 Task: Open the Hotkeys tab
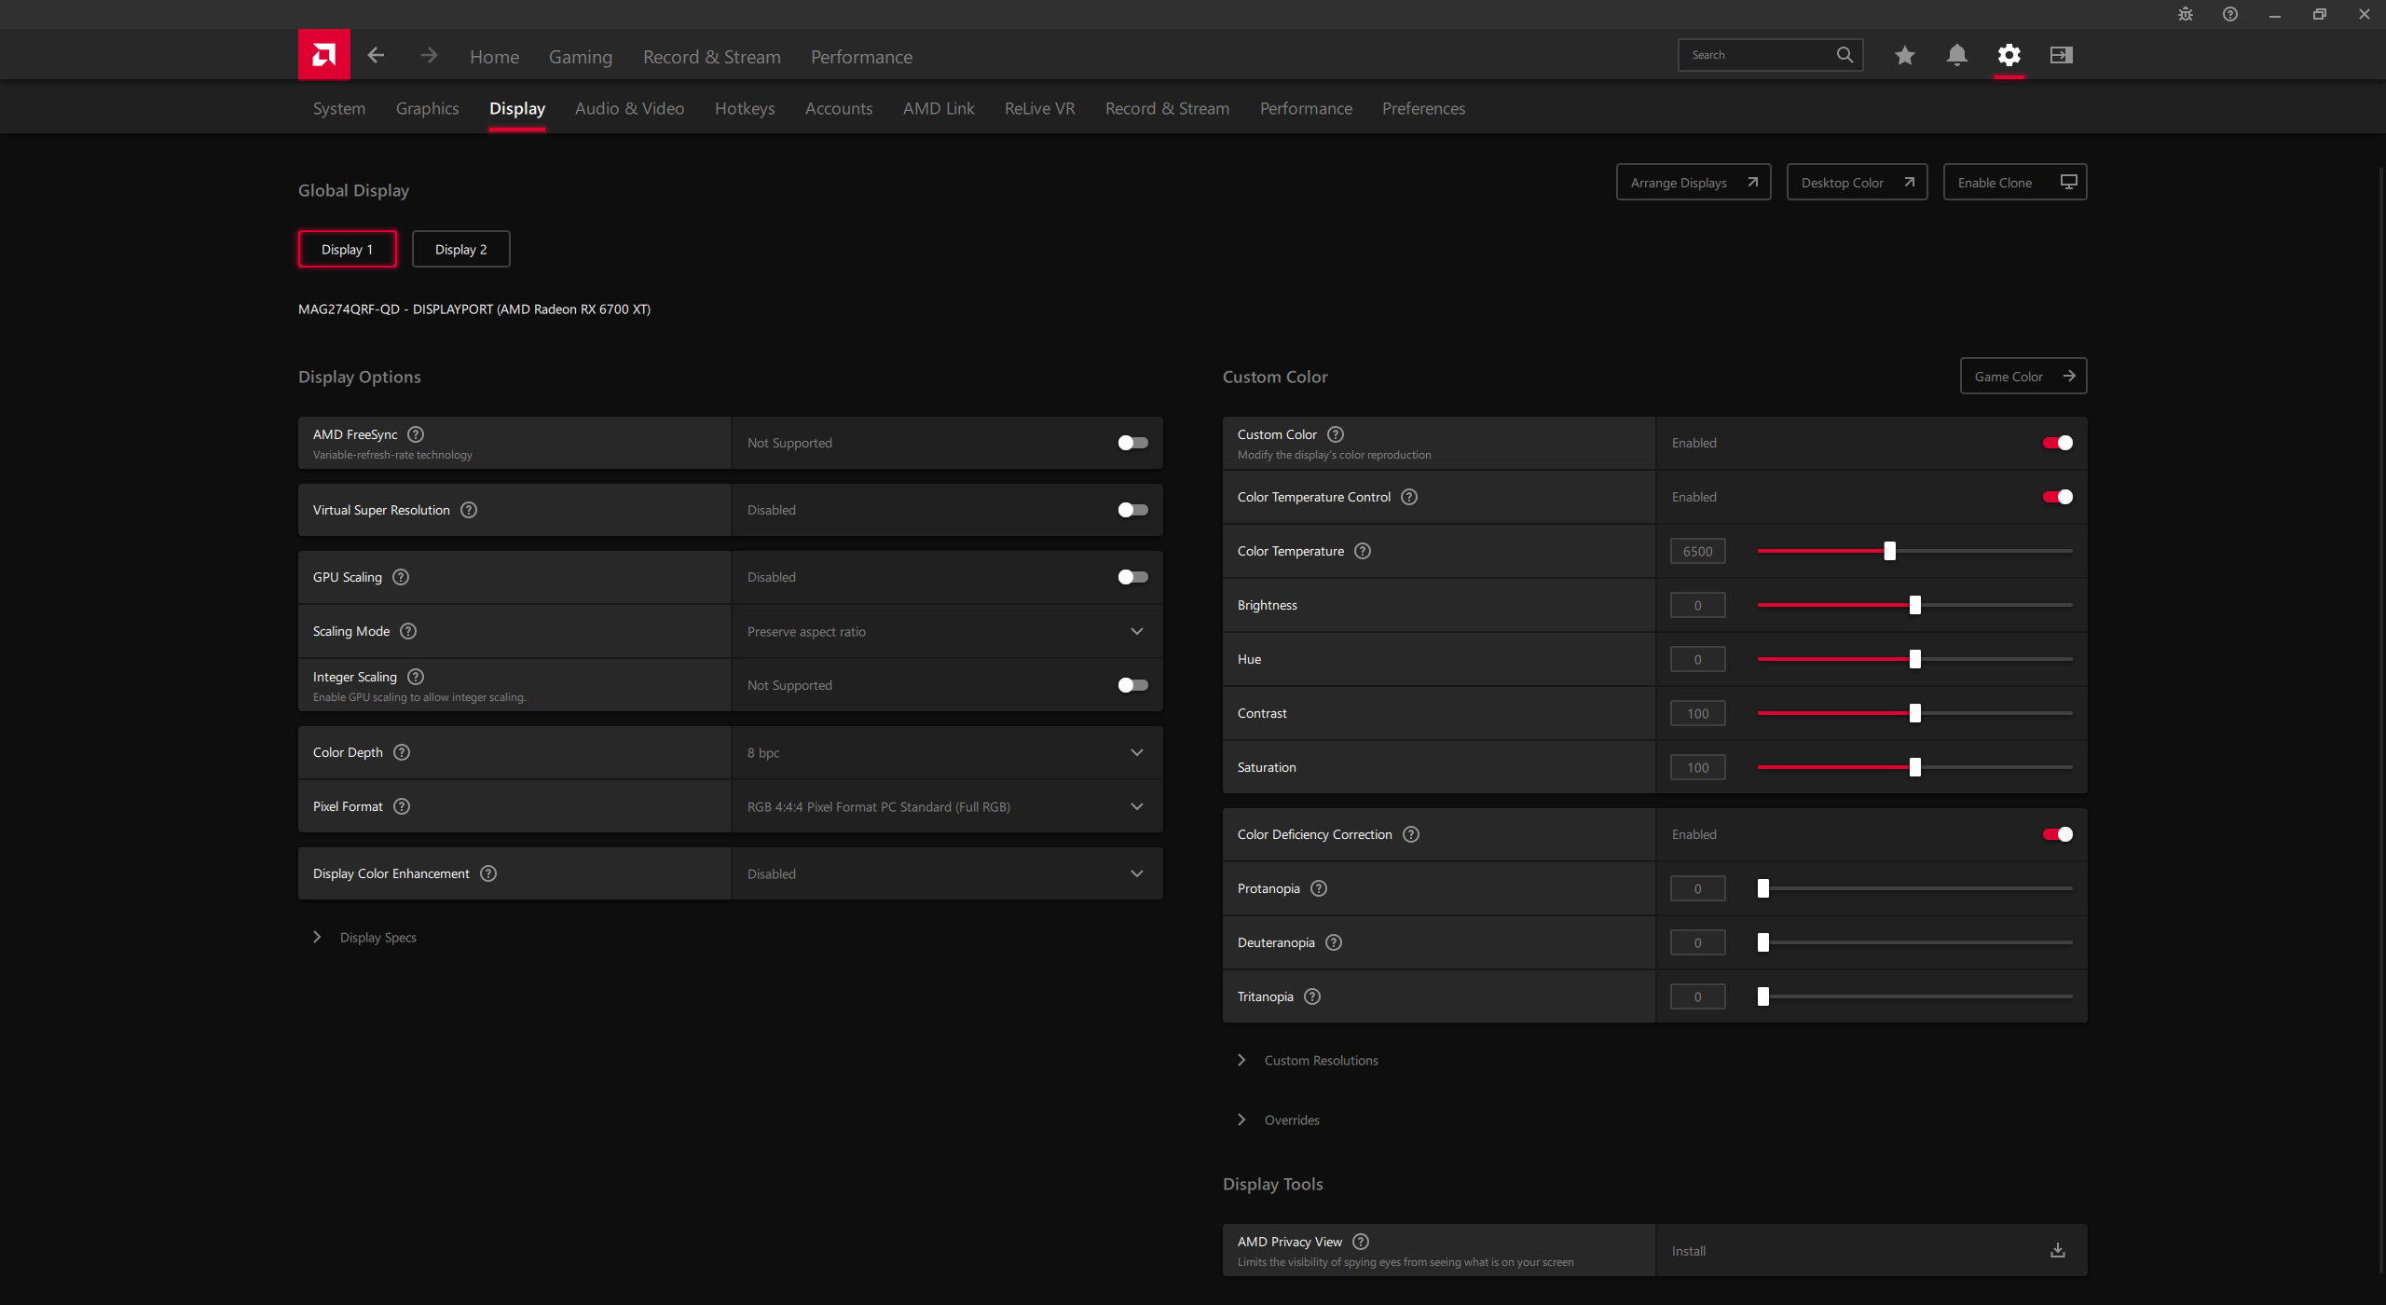(744, 108)
